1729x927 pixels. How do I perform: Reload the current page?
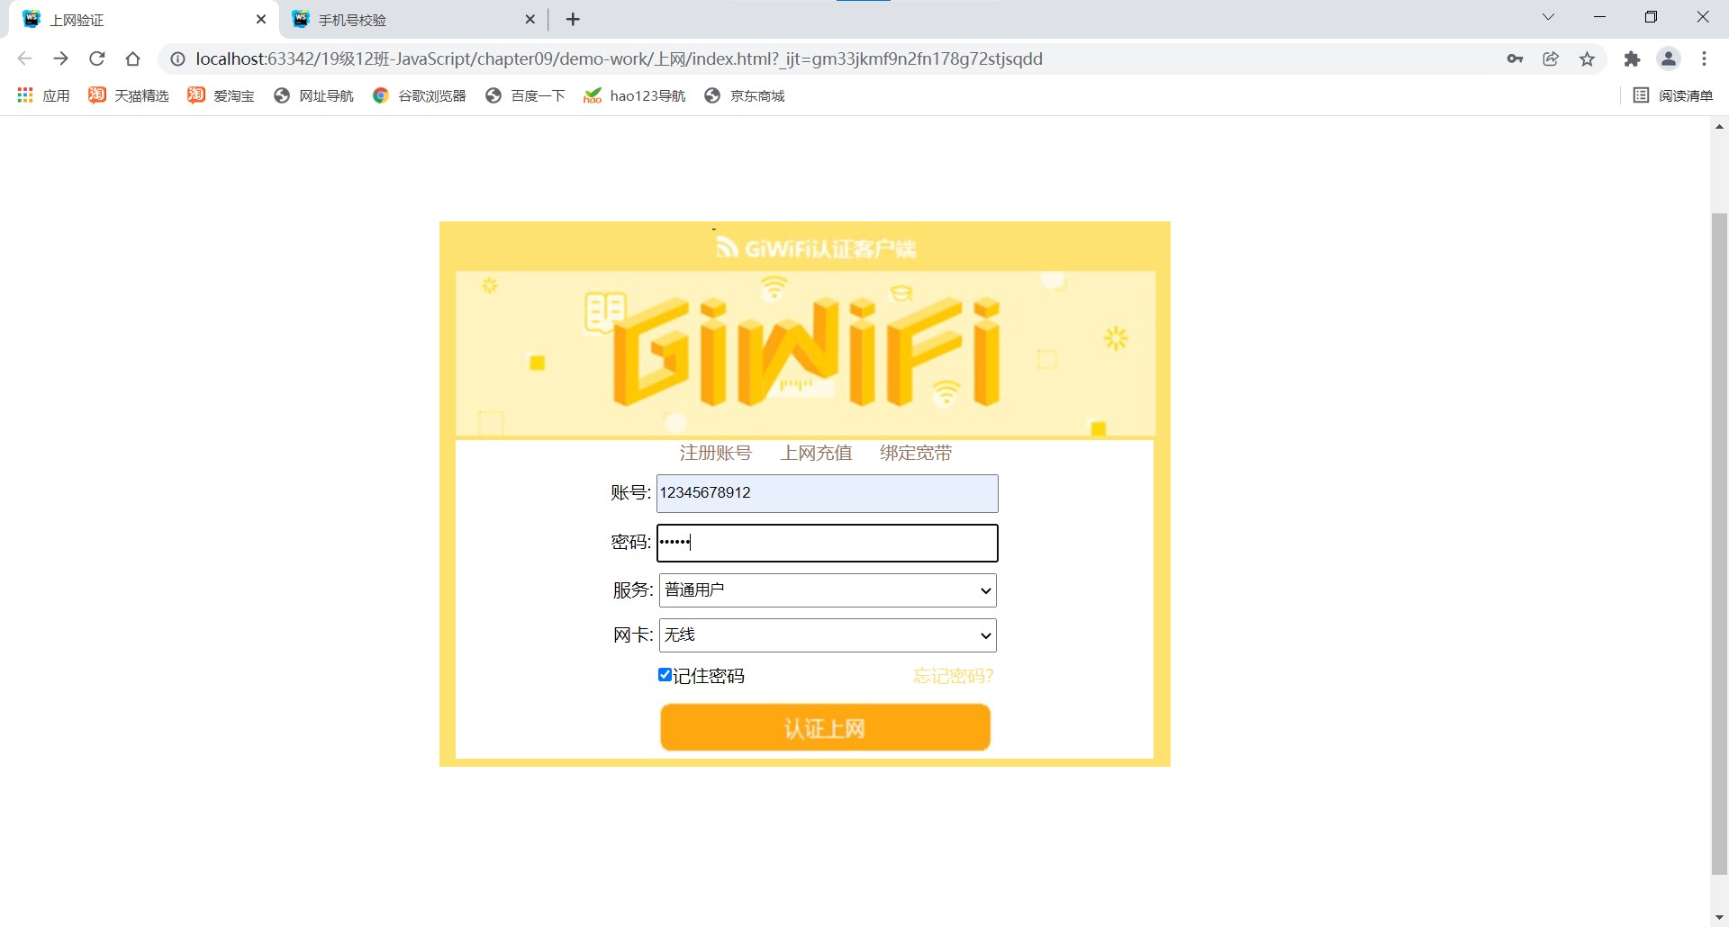(x=97, y=58)
